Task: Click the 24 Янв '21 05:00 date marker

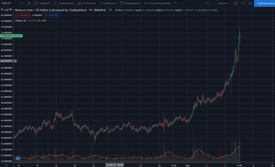Action: (114, 165)
